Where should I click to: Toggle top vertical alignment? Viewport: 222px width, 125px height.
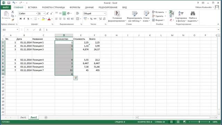57,13
